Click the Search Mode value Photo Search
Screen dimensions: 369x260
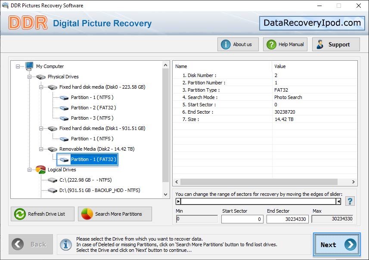tap(288, 97)
